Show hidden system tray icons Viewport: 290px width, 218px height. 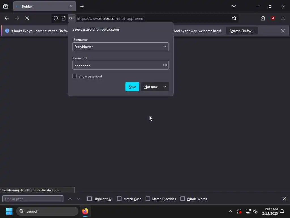click(230, 211)
